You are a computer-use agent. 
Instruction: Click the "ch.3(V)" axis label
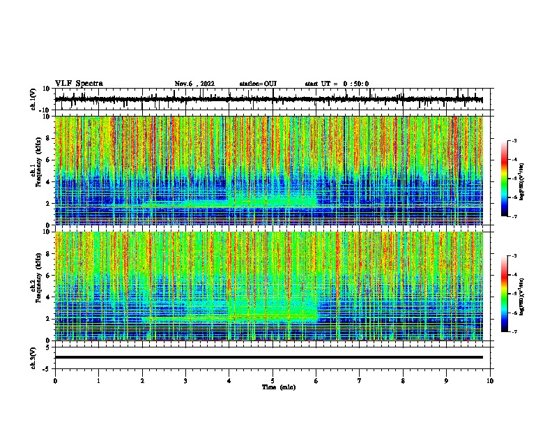point(33,358)
